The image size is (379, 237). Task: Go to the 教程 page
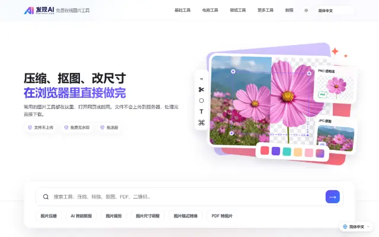click(x=289, y=11)
